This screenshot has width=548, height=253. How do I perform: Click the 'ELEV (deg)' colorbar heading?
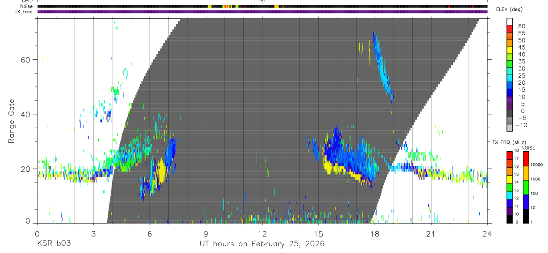point(509,9)
